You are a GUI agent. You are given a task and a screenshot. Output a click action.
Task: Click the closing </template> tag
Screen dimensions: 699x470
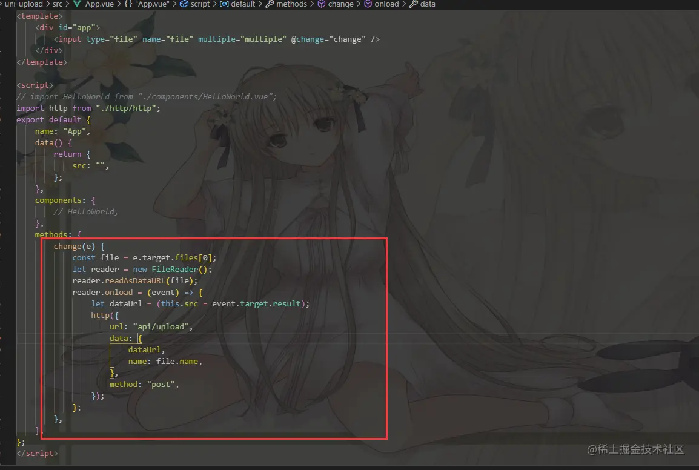42,62
